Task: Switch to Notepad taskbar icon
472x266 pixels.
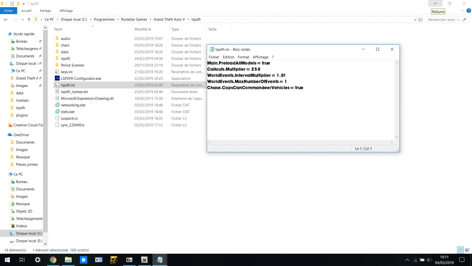Action: (x=160, y=260)
